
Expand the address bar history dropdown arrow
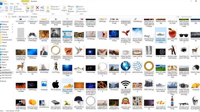click(176, 17)
